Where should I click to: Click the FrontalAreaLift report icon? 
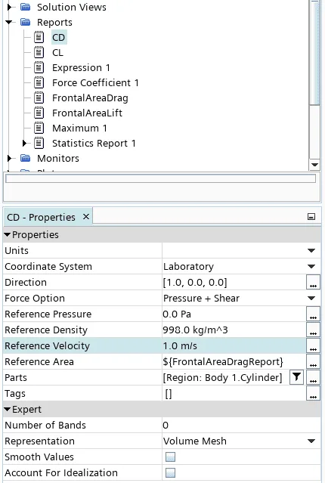tap(39, 113)
